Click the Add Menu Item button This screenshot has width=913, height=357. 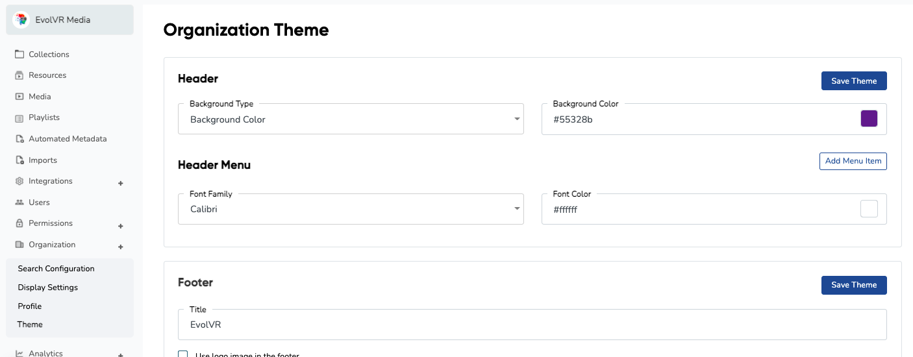pos(853,161)
